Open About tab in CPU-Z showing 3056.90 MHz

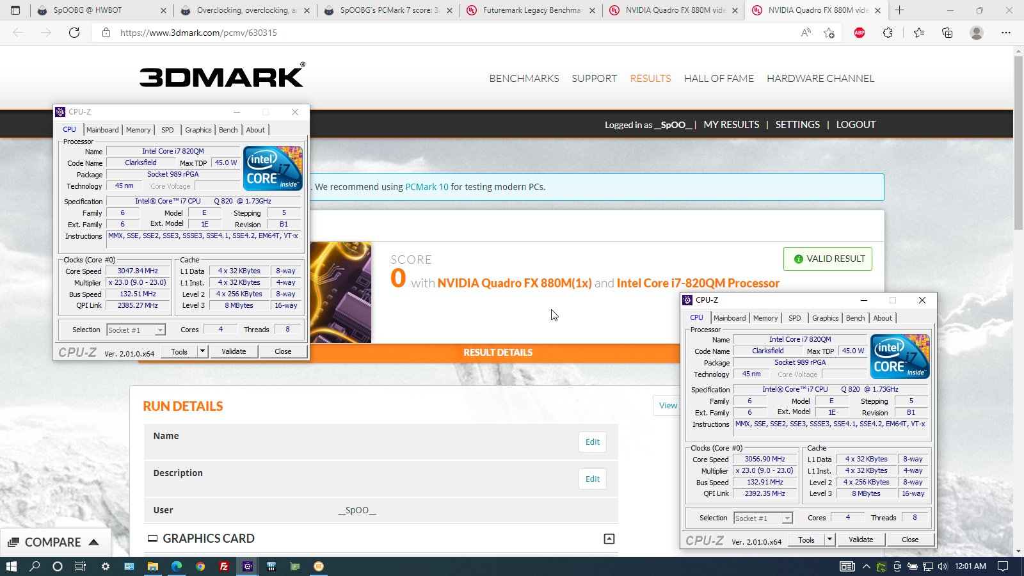(883, 318)
